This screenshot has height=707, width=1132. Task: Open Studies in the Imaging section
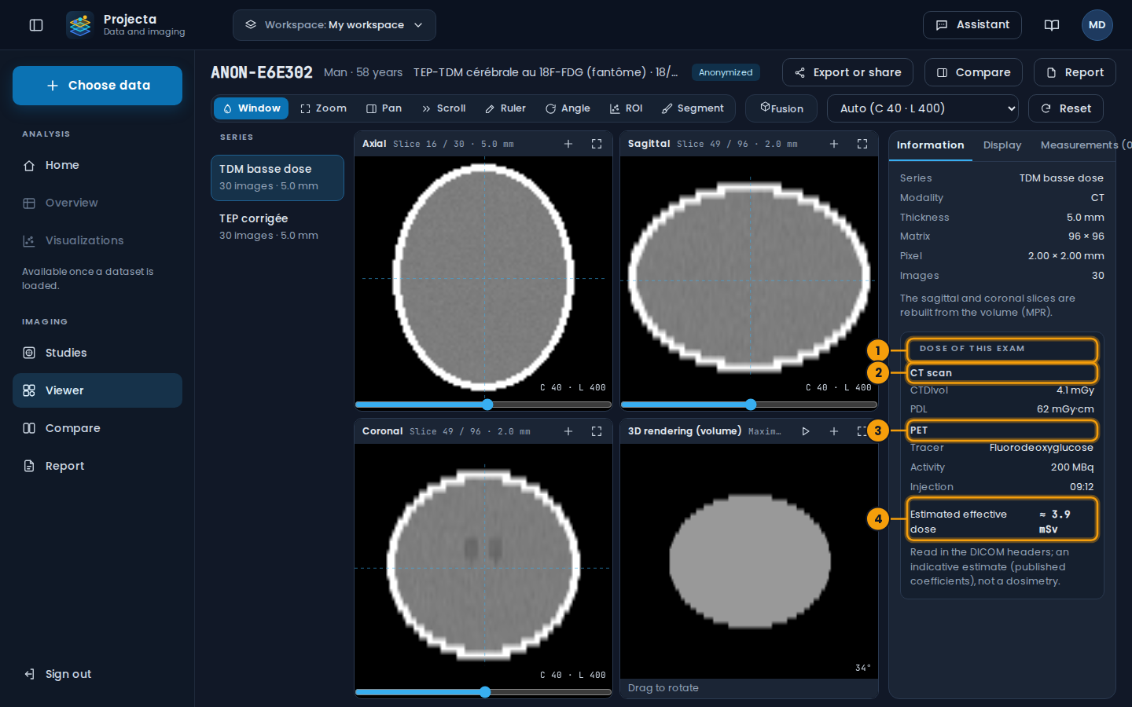(x=97, y=353)
